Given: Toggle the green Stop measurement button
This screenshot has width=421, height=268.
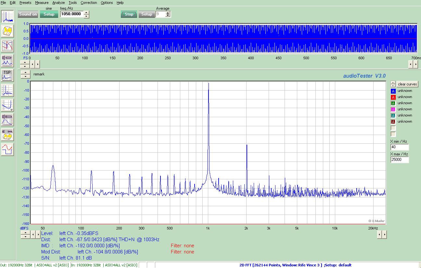Looking at the screenshot, I should [x=129, y=14].
